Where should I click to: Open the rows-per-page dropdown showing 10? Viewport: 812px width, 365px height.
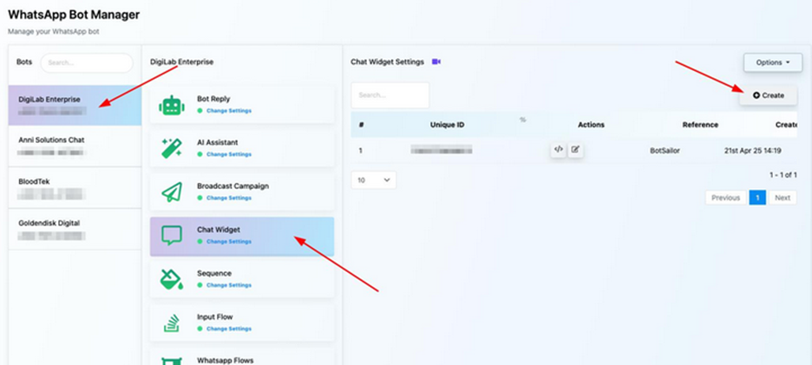tap(373, 180)
